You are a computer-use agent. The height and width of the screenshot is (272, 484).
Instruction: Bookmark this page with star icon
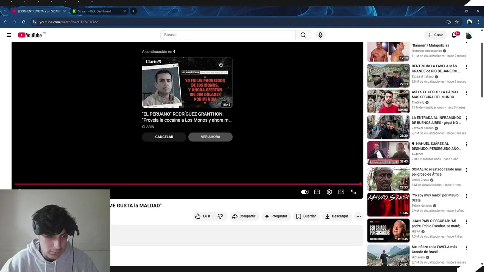point(457,22)
